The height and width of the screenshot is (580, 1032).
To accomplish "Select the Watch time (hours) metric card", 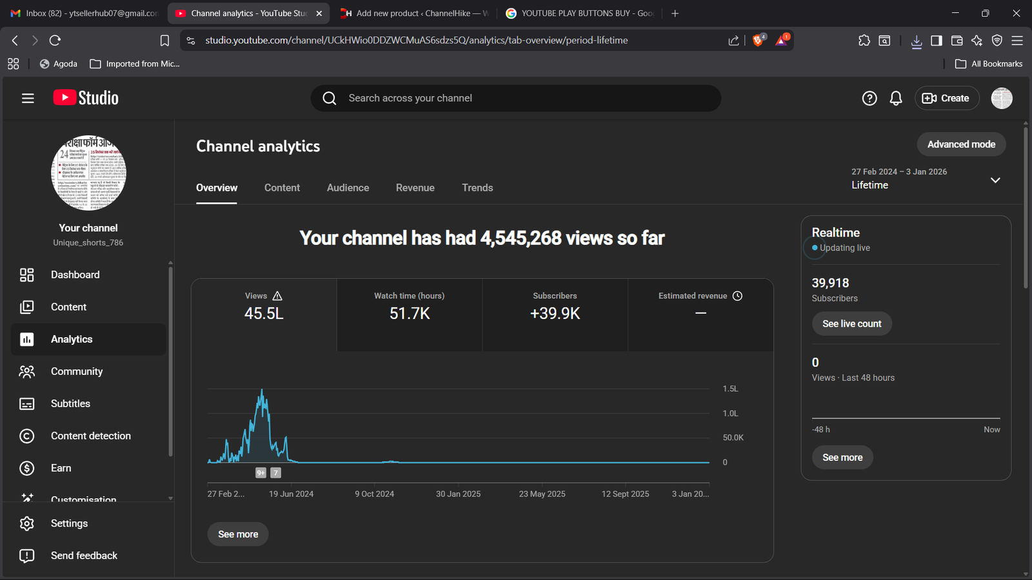I will [x=409, y=314].
